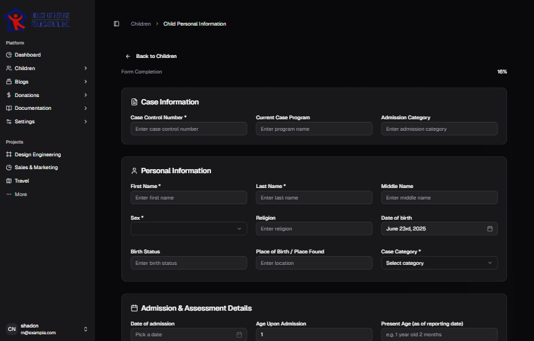The height and width of the screenshot is (341, 534).
Task: Open the Case Category select dropdown
Action: point(439,263)
